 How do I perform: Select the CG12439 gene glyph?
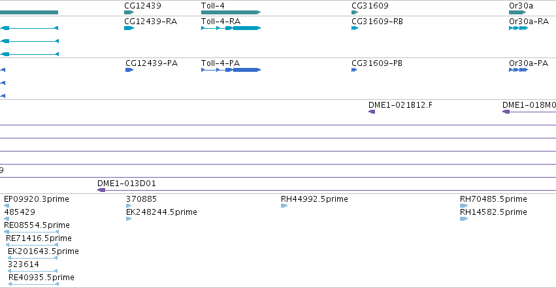click(129, 12)
